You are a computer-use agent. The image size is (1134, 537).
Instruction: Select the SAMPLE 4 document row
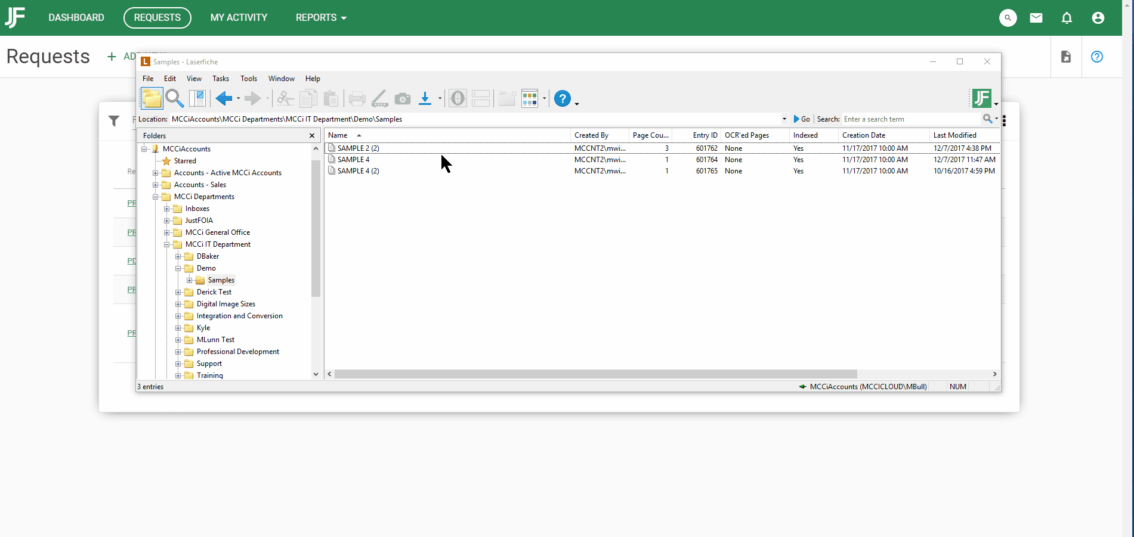coord(662,160)
